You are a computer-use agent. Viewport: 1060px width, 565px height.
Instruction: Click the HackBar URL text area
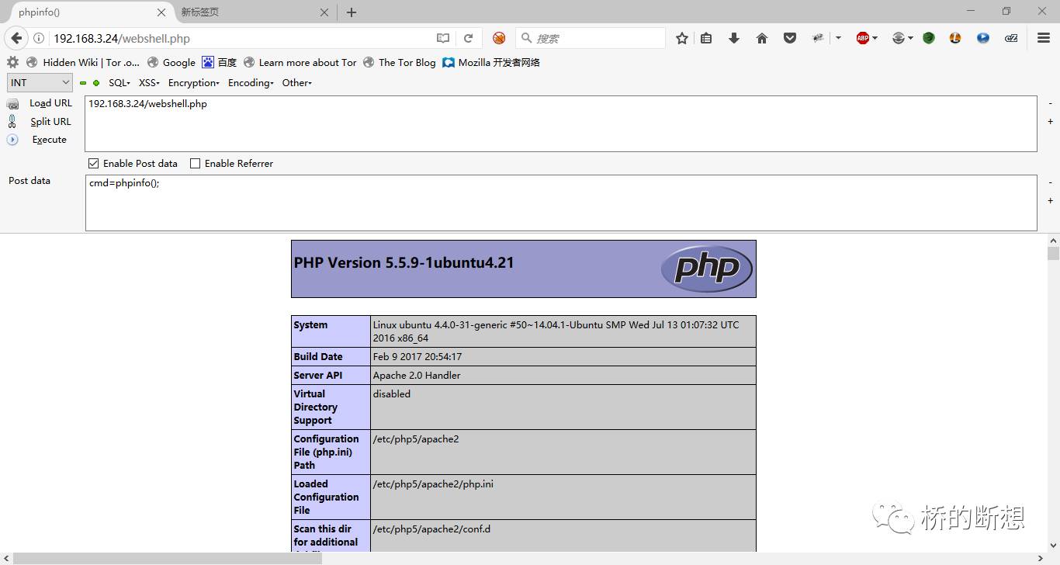coord(560,123)
